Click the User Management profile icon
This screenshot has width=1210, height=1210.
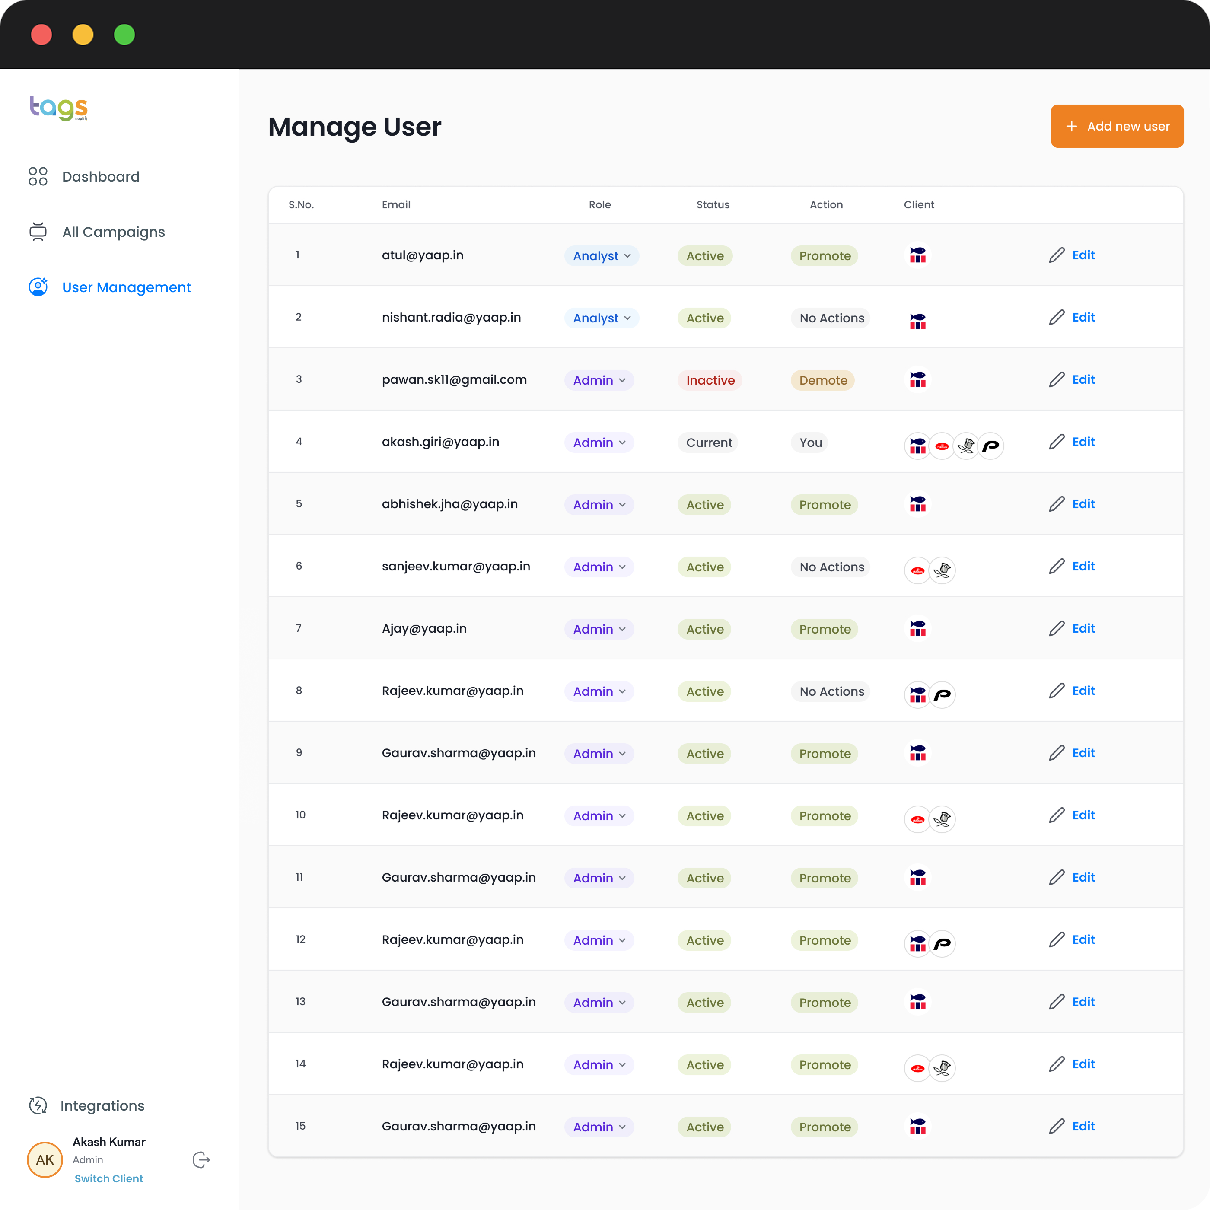(38, 287)
